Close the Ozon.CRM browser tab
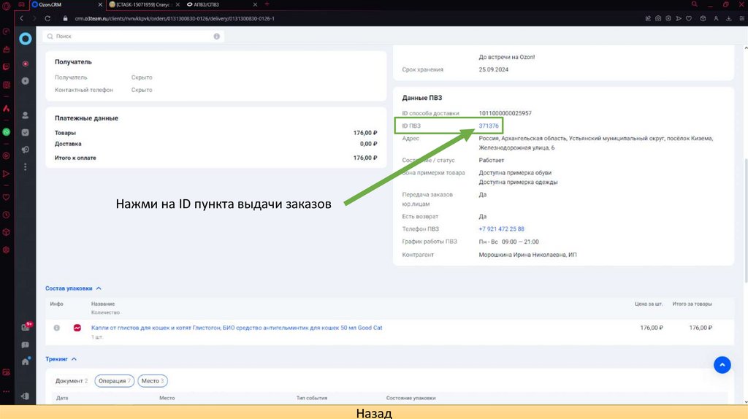This screenshot has height=419, width=748. [x=100, y=4]
